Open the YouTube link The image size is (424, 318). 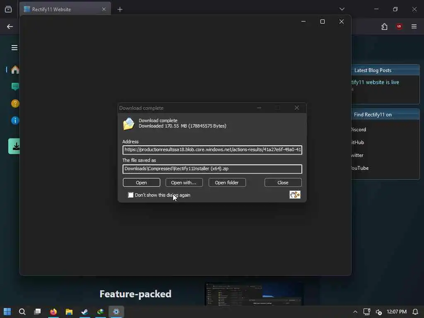click(x=360, y=168)
